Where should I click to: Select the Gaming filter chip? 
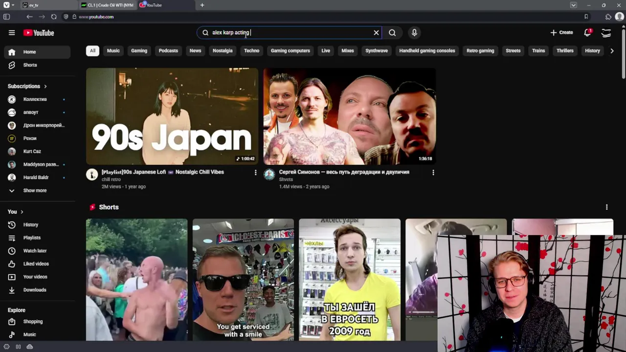click(x=139, y=51)
